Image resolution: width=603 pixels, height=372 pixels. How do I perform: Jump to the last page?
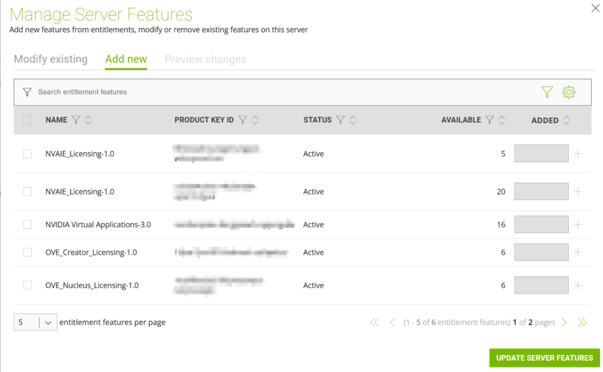coord(582,322)
